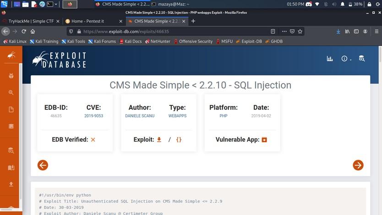Open the papers document icon in sidebar
This screenshot has width=382, height=215.
click(11, 109)
